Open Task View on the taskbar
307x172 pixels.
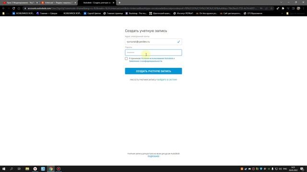coord(19,169)
